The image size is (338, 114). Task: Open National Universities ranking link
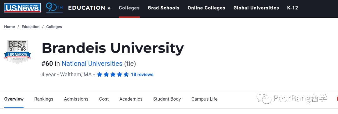point(92,64)
